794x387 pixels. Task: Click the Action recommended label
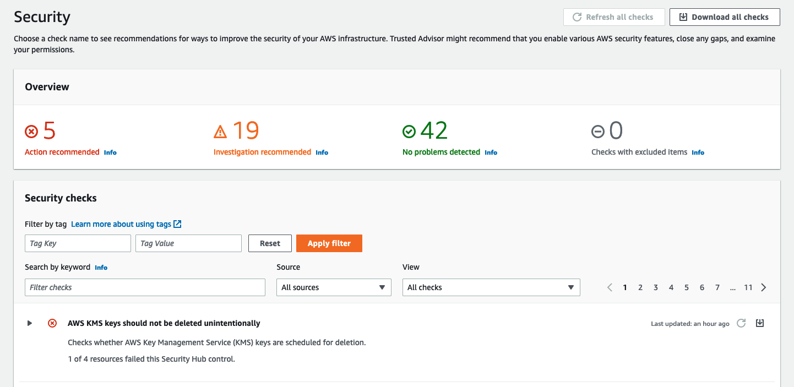pyautogui.click(x=62, y=152)
